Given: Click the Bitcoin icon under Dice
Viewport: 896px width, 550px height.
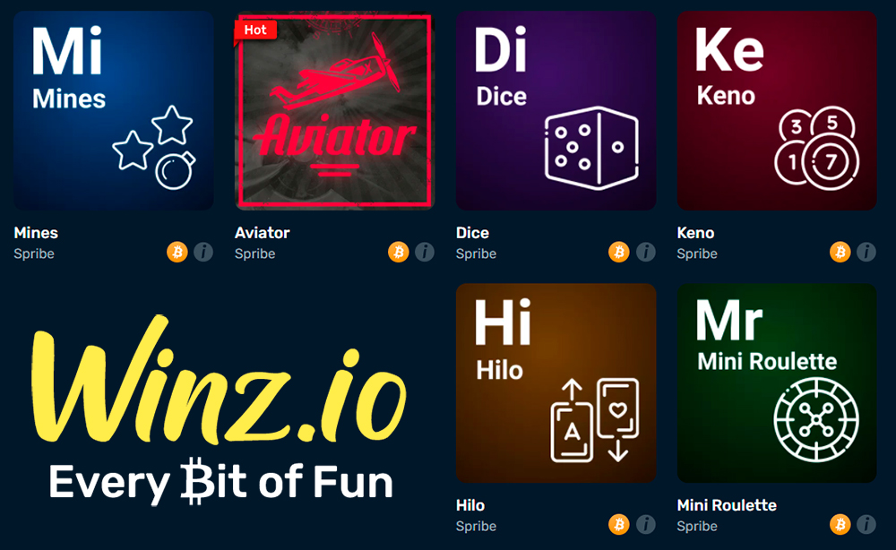Looking at the screenshot, I should pos(619,252).
